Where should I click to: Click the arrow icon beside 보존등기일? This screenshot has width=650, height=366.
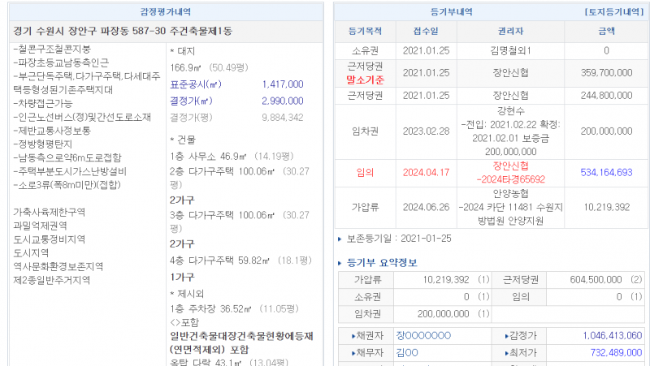[x=340, y=239]
